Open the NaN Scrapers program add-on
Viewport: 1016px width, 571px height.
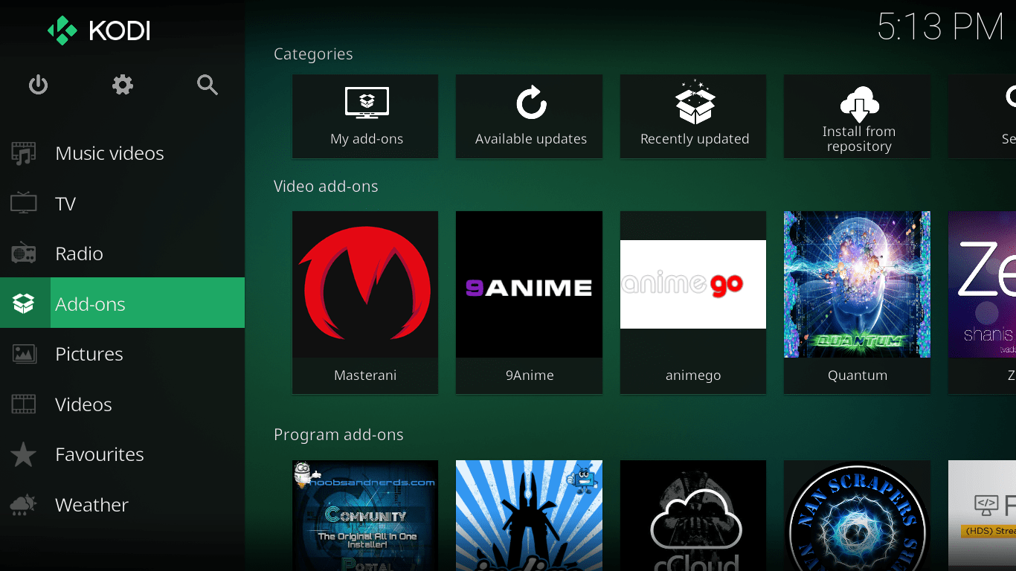pyautogui.click(x=857, y=515)
